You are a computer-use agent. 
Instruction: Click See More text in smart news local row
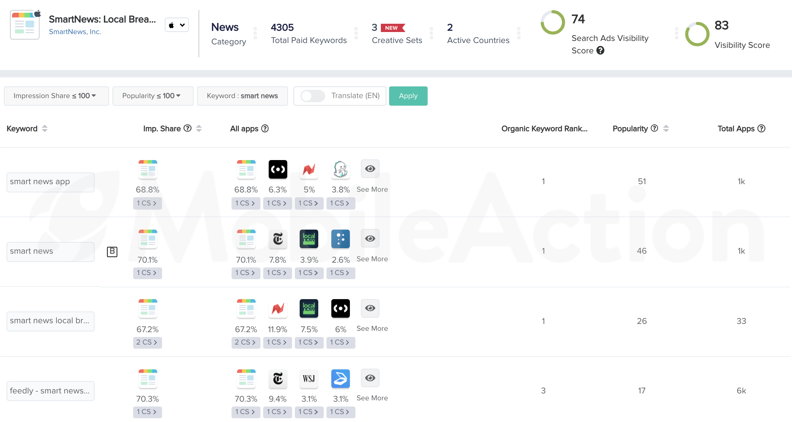click(x=372, y=328)
